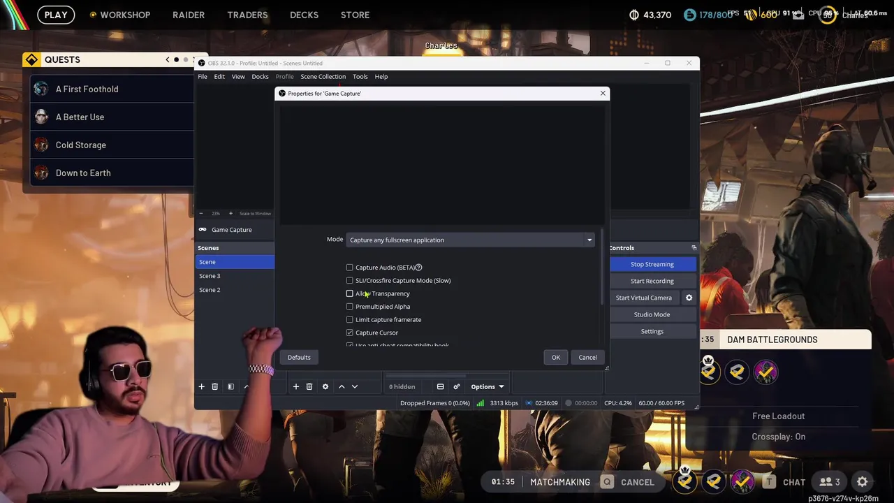Click the properties dialog vertical scrollbar
894x503 pixels.
tap(601, 267)
